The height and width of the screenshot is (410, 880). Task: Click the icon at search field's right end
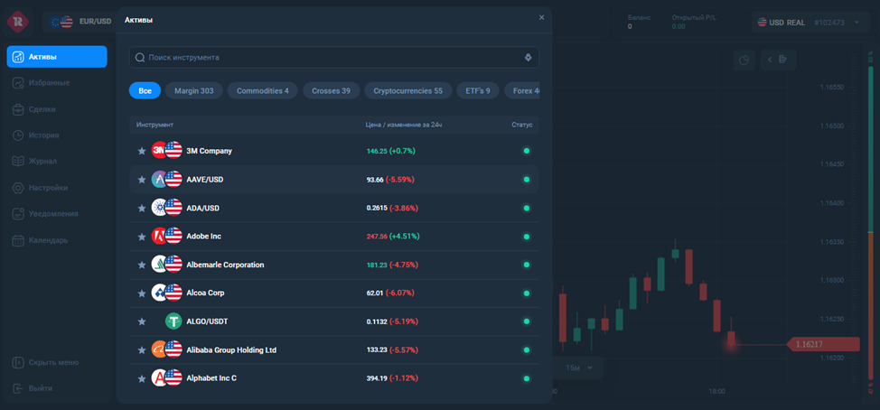coord(528,57)
